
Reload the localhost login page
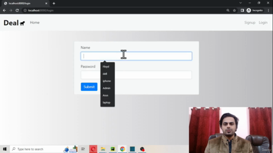(x=17, y=10)
